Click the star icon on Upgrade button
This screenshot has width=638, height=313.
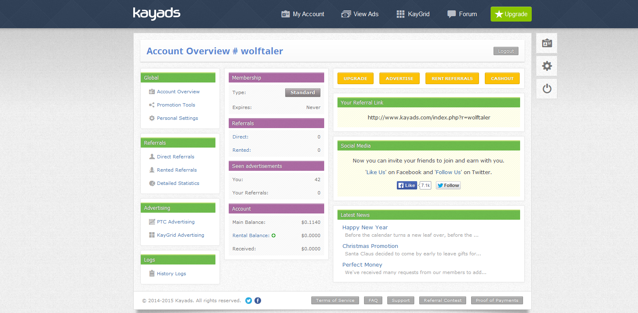499,14
